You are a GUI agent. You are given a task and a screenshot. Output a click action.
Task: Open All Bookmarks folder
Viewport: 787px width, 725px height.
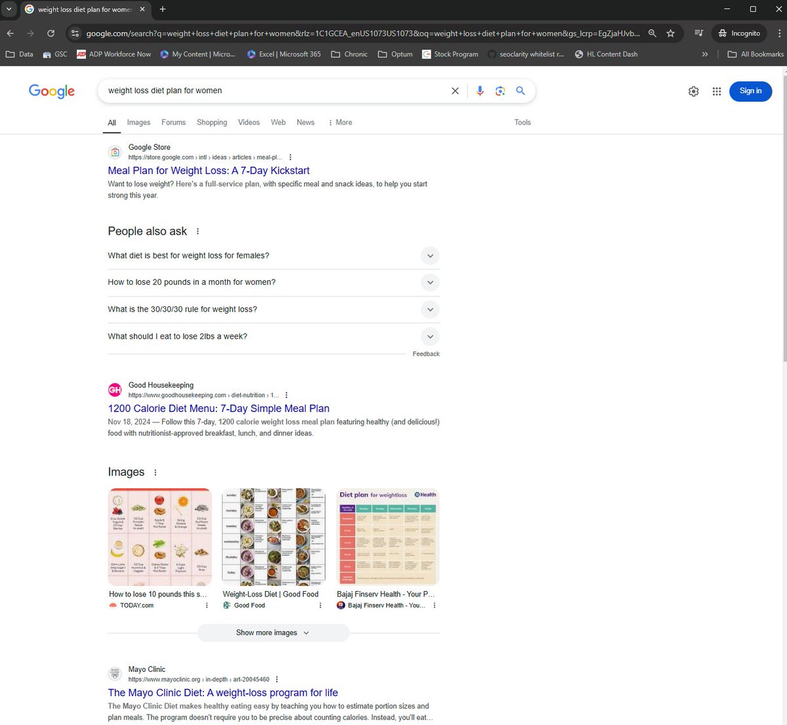pos(756,54)
